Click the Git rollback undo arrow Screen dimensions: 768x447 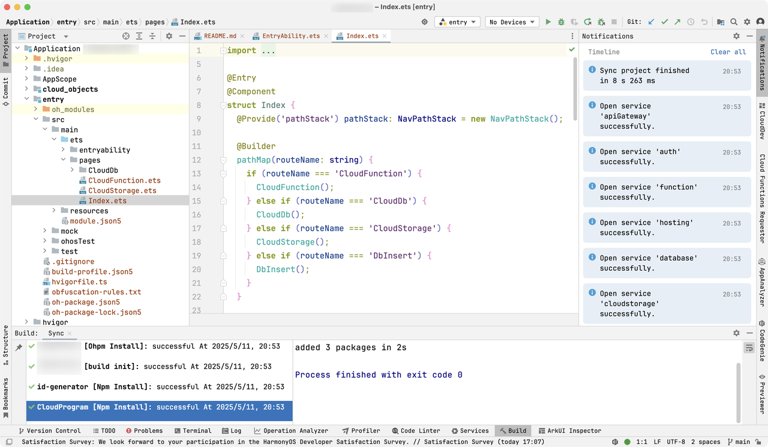pos(704,22)
